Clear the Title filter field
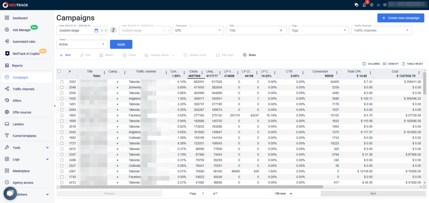The image size is (429, 203). (281, 30)
